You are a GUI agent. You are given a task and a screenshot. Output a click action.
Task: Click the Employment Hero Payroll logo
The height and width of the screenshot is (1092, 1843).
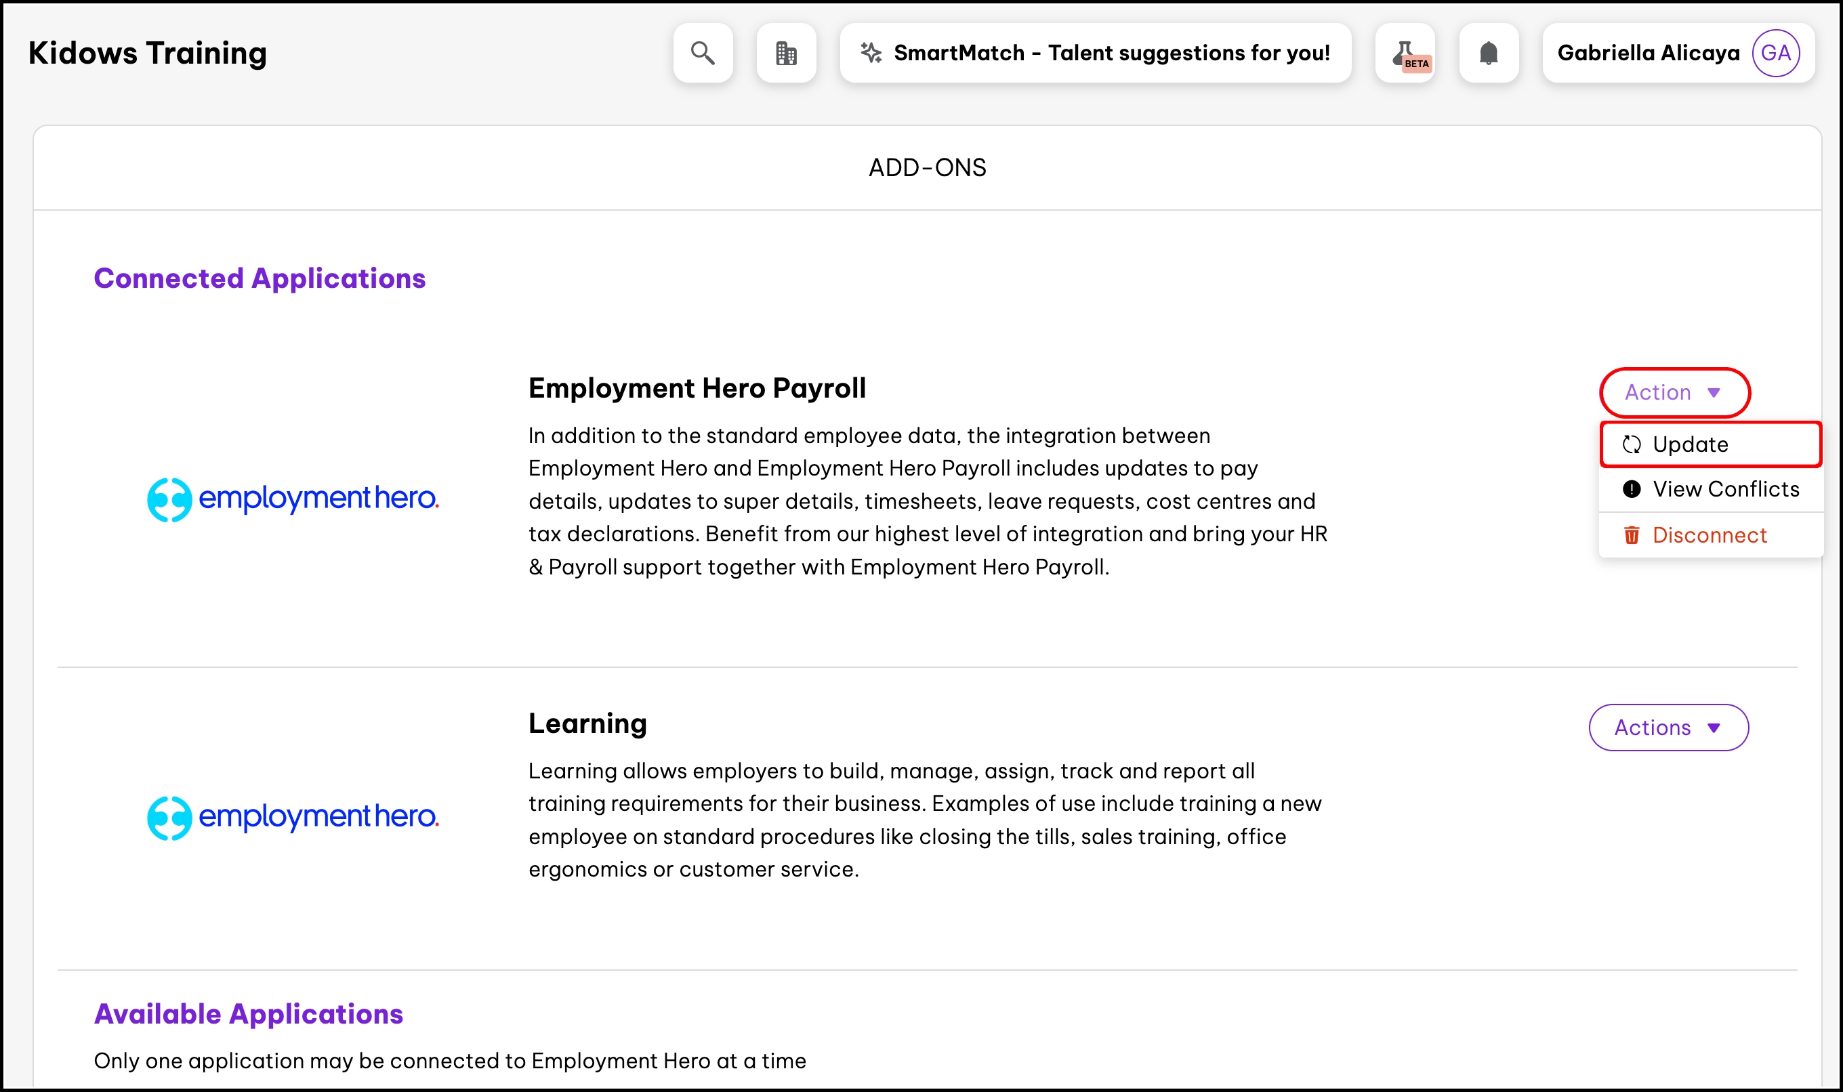tap(293, 500)
